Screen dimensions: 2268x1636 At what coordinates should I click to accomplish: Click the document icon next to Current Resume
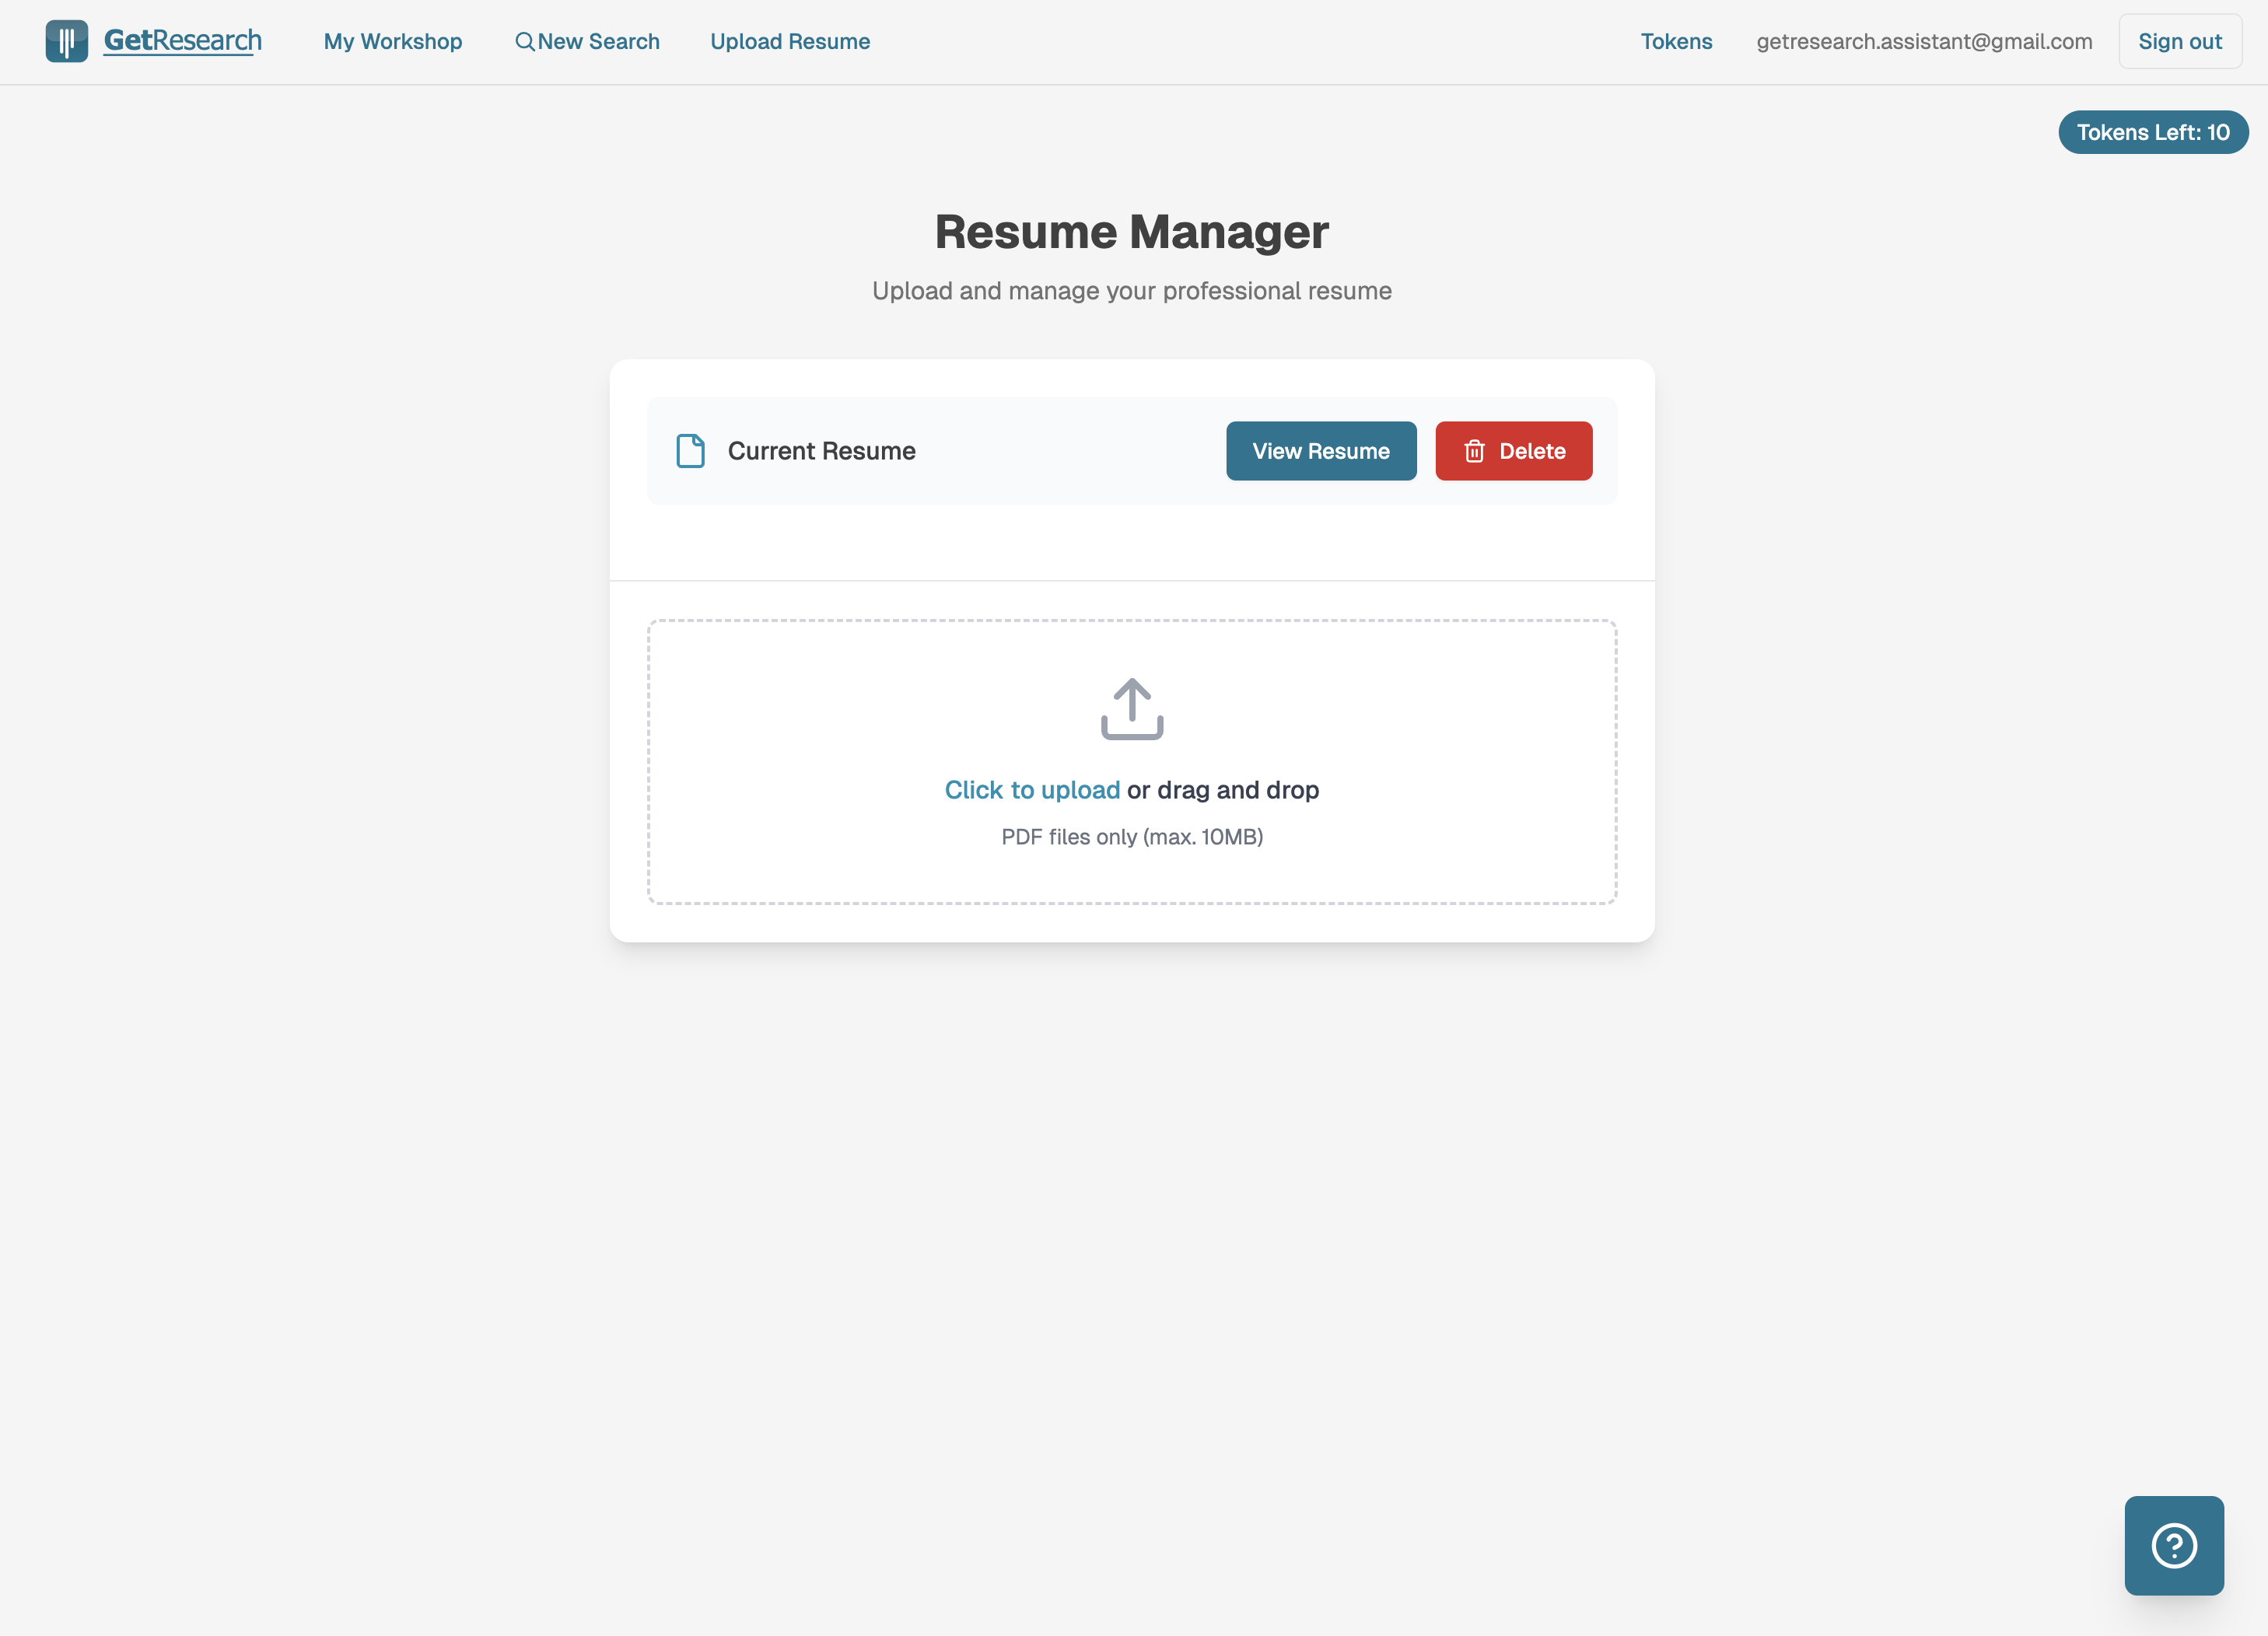(x=690, y=451)
